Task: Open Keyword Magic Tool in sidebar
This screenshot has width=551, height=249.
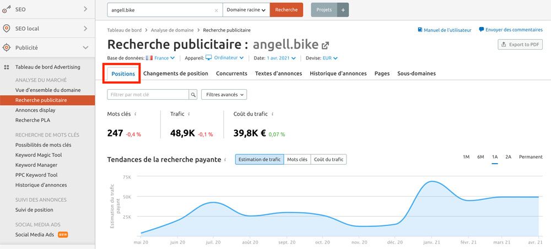Action: coord(39,155)
